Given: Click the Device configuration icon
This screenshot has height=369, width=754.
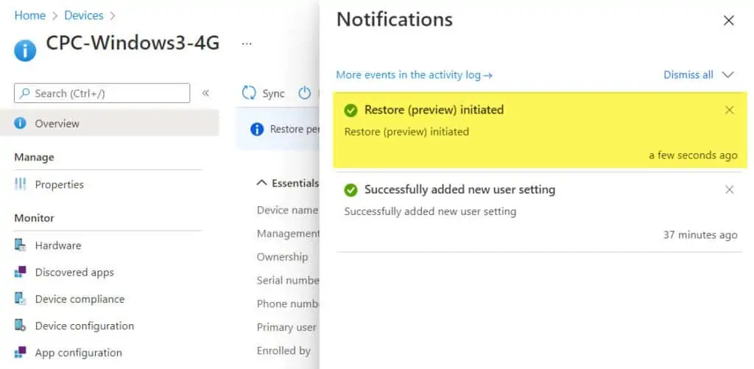Looking at the screenshot, I should point(20,326).
